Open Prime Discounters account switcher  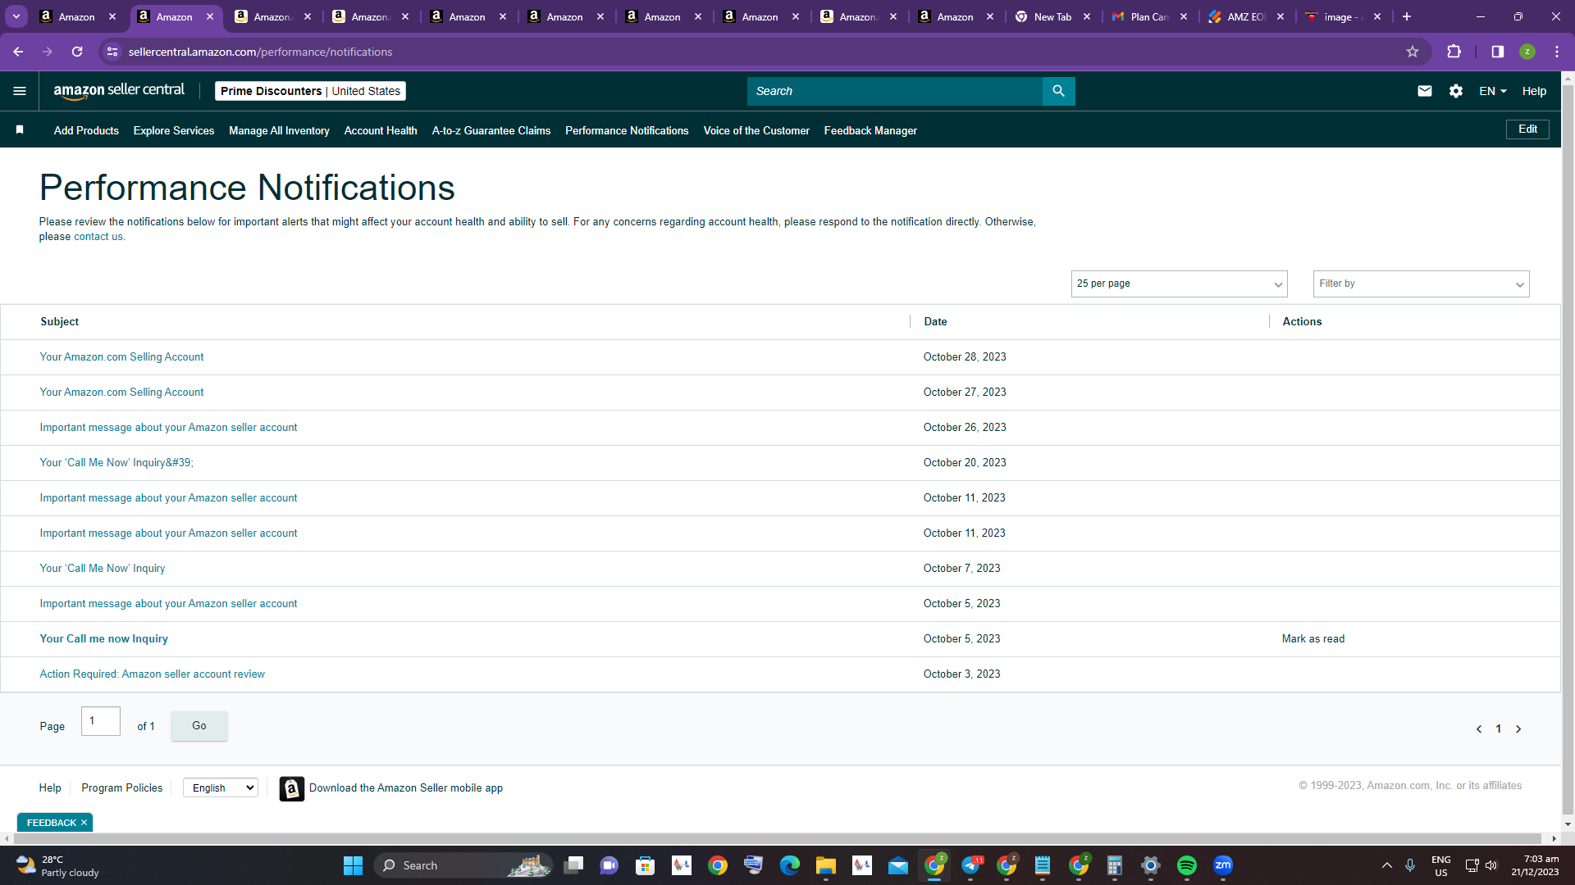coord(310,91)
